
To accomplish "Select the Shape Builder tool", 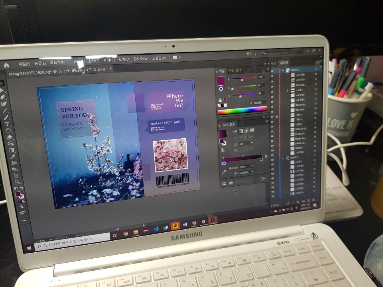I will click(x=10, y=143).
